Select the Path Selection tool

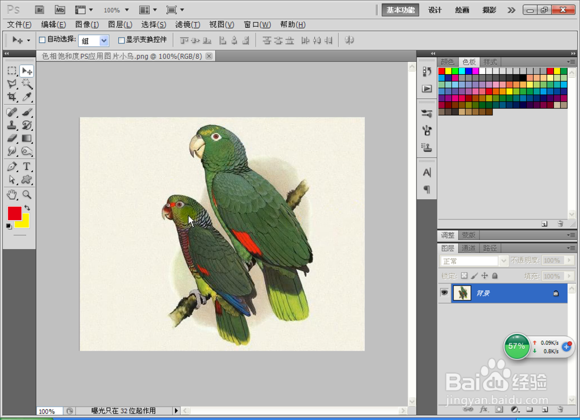click(x=12, y=180)
